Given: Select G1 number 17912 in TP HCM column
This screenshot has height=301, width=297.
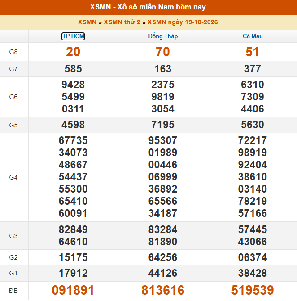Looking at the screenshot, I should coord(73,274).
